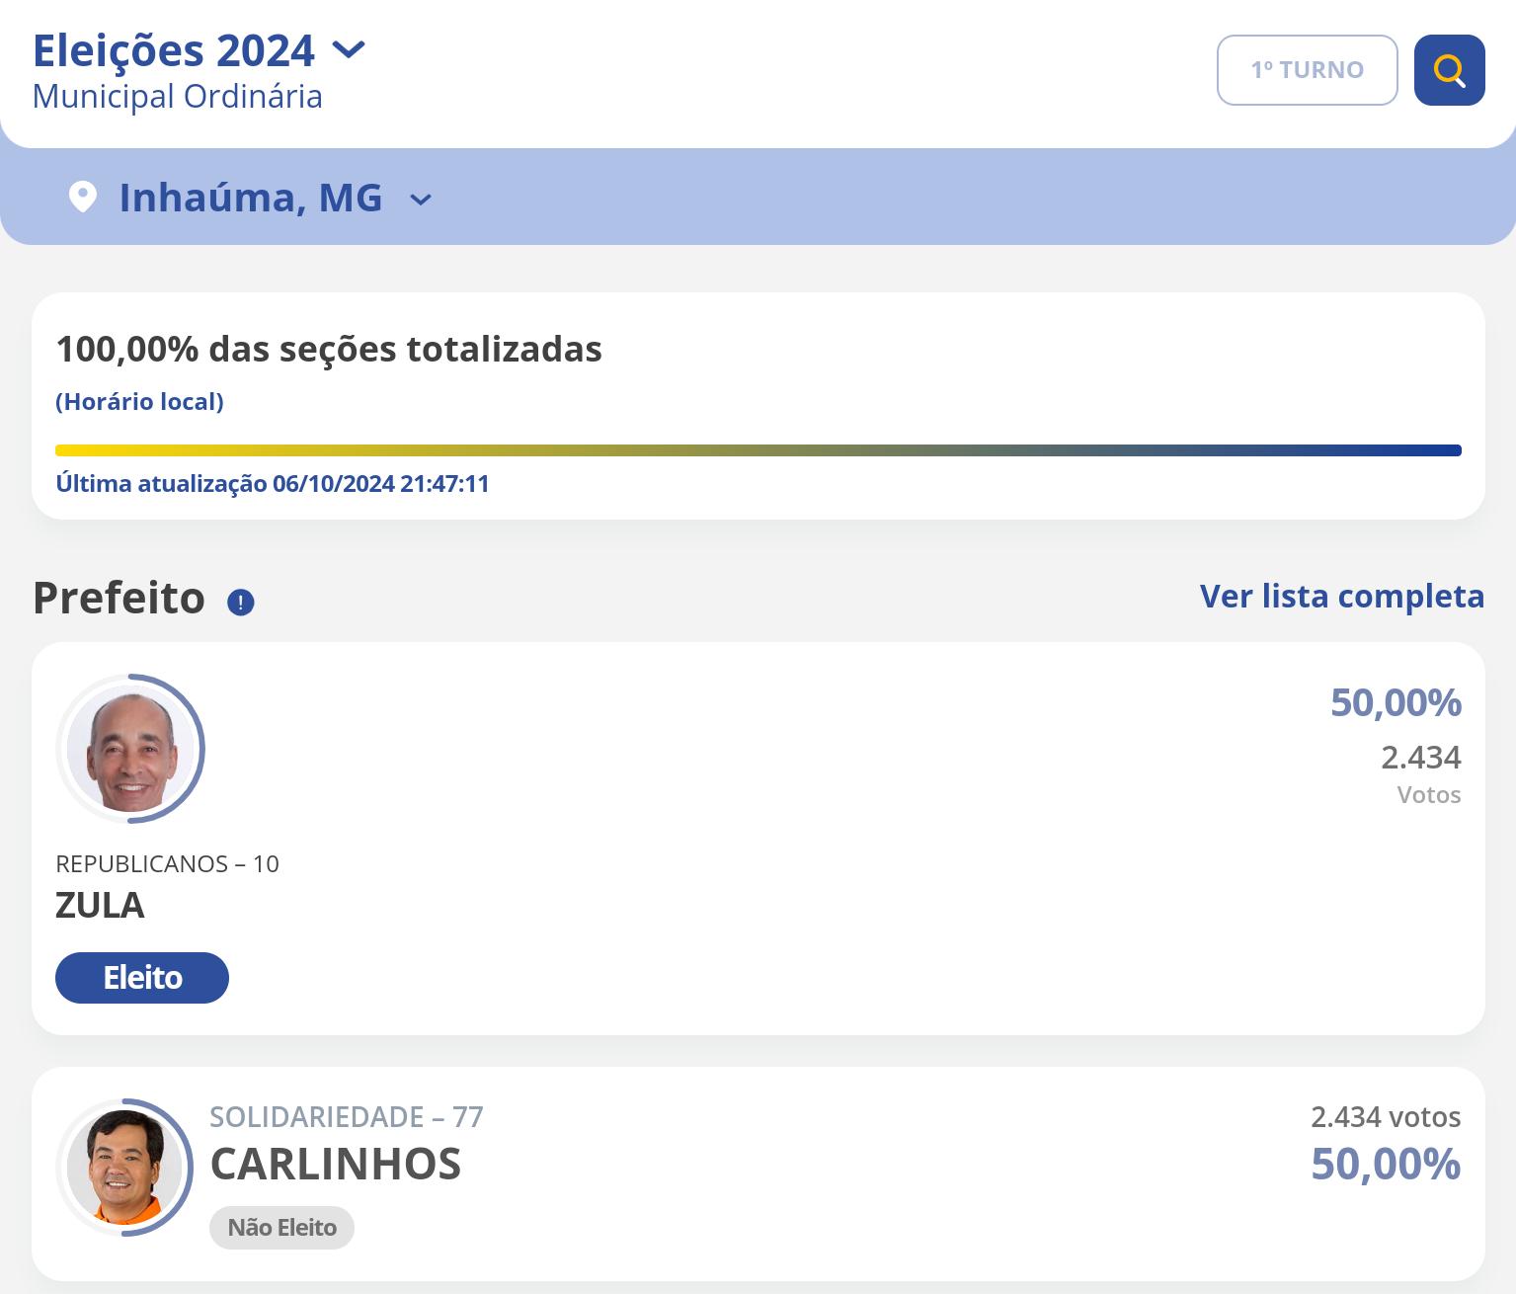Select the CARLINHOS candidate name
This screenshot has width=1516, height=1294.
point(335,1164)
